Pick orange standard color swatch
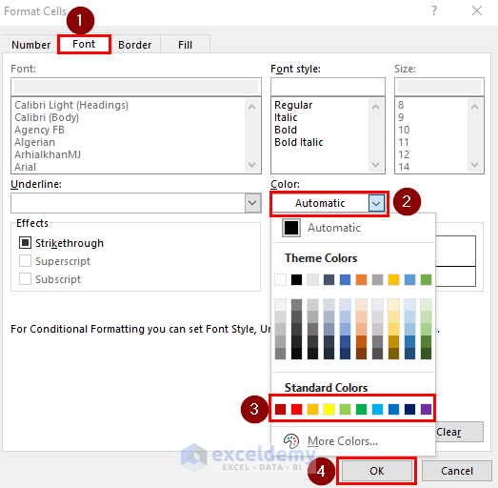 point(313,409)
